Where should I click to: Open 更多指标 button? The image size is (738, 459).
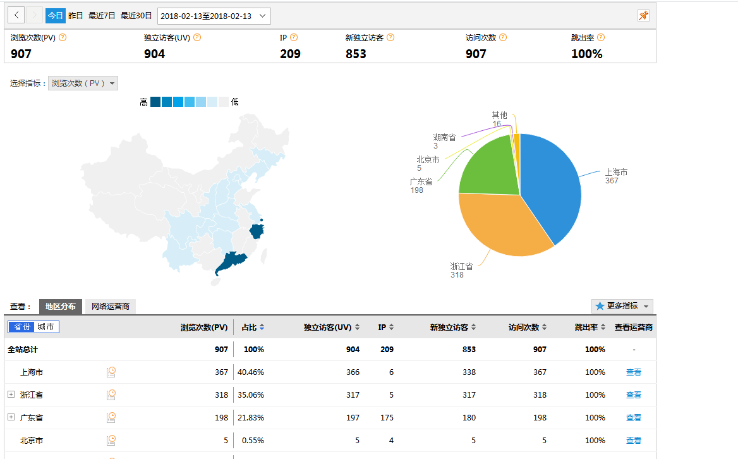(622, 306)
